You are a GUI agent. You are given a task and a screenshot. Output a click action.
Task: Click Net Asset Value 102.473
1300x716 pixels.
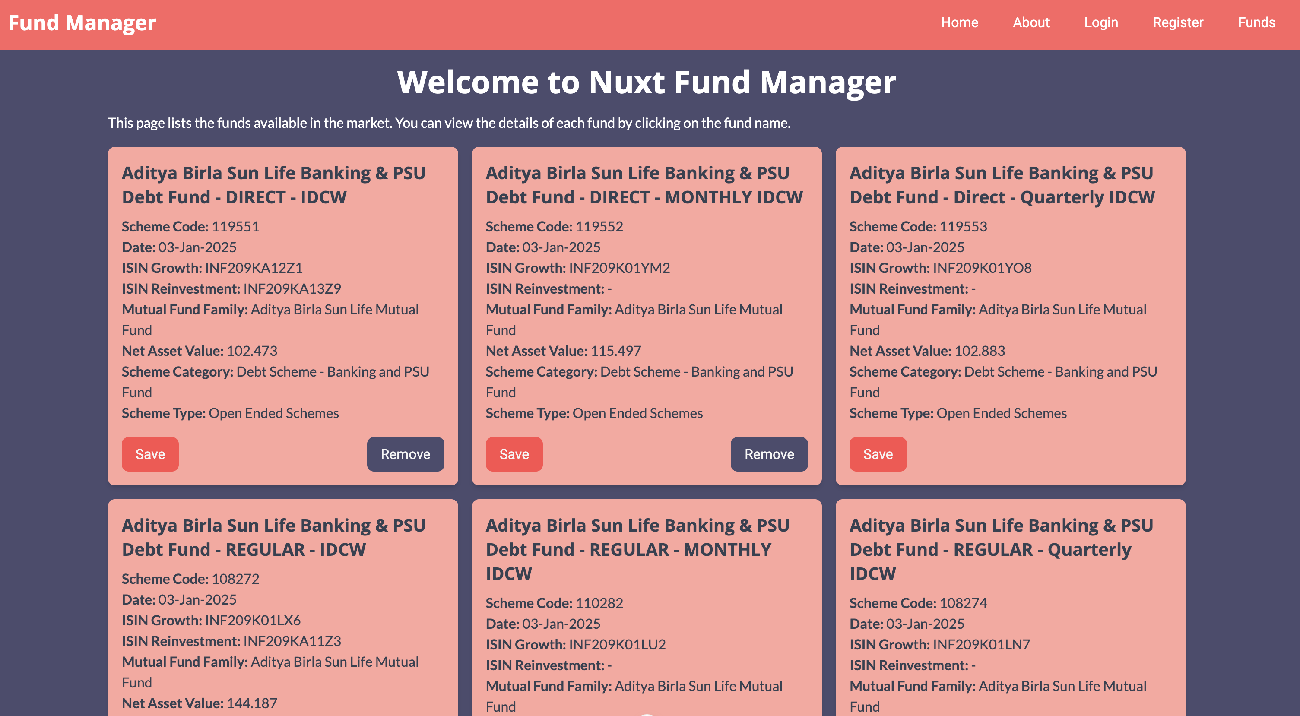click(252, 351)
